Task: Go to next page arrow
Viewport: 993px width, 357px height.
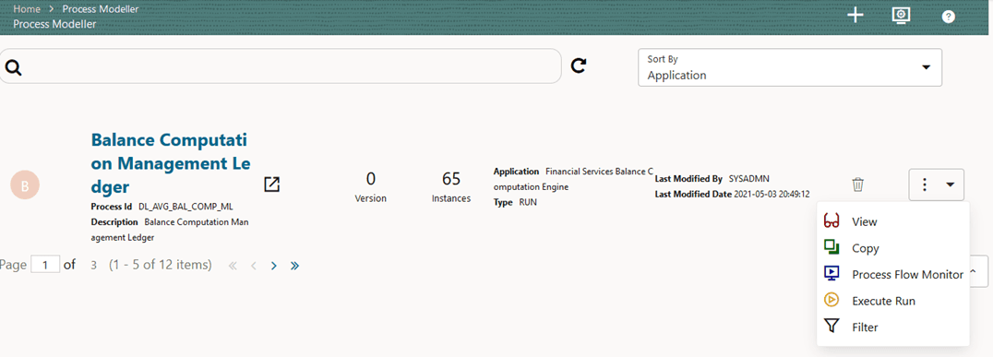Action: coord(273,266)
